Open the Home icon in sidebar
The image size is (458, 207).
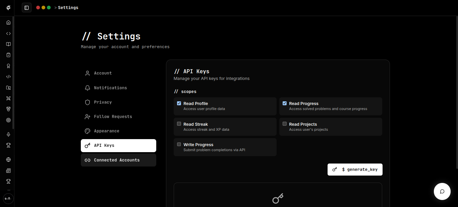click(x=8, y=22)
